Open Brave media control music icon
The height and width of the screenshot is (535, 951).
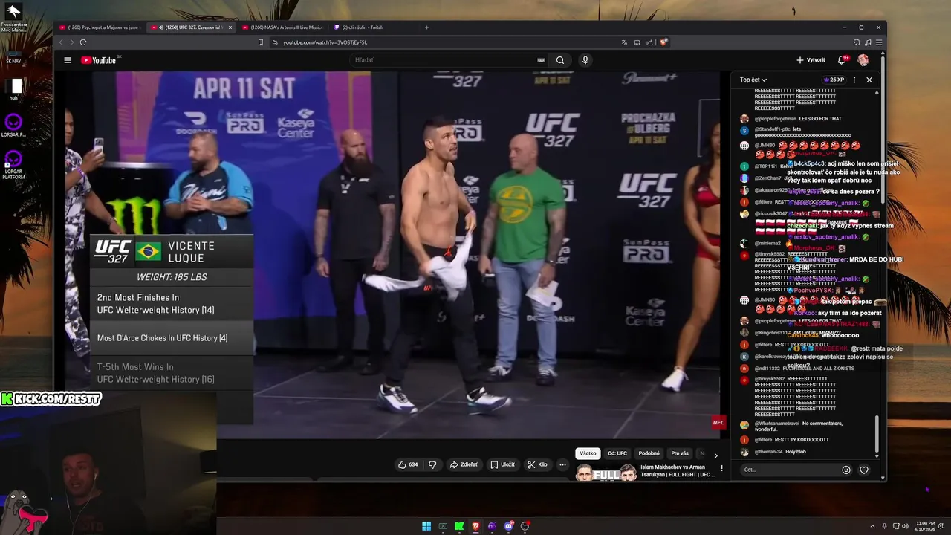[867, 42]
